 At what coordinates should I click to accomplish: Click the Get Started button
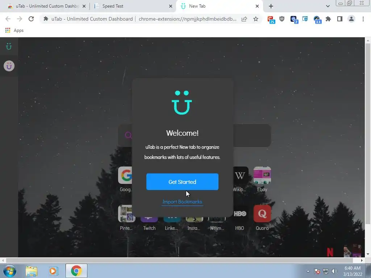pos(182,182)
